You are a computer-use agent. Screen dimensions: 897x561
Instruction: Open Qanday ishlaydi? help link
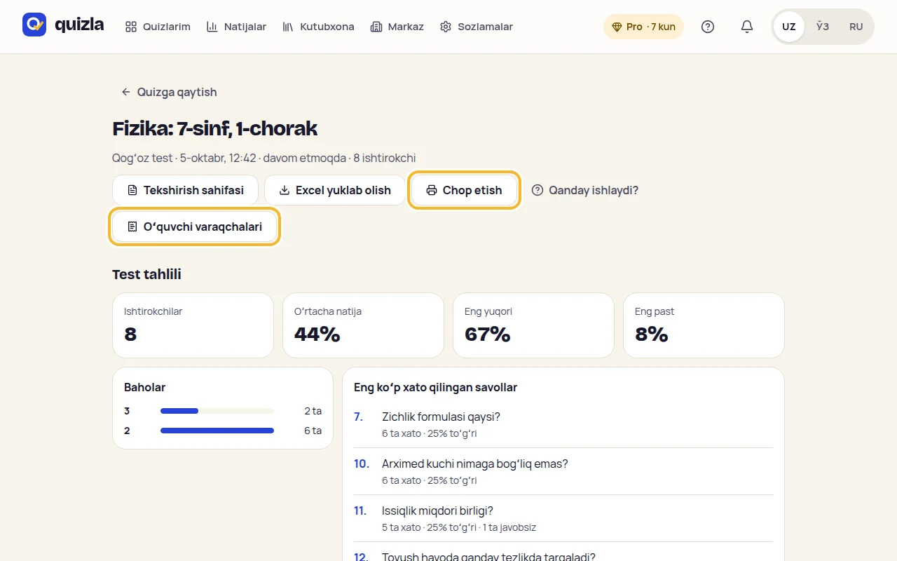585,190
